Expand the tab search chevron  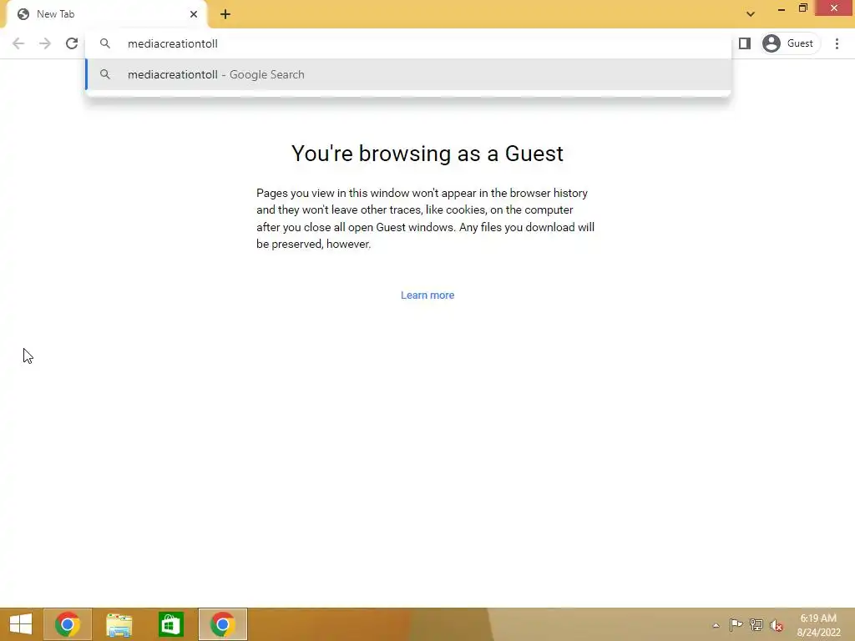[x=751, y=14]
